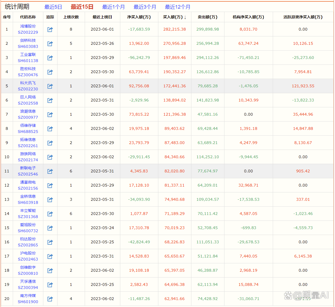Viewport: 335px width, 307px height.
Task: Open the 剑桥科技 stock link
Action: (28, 40)
